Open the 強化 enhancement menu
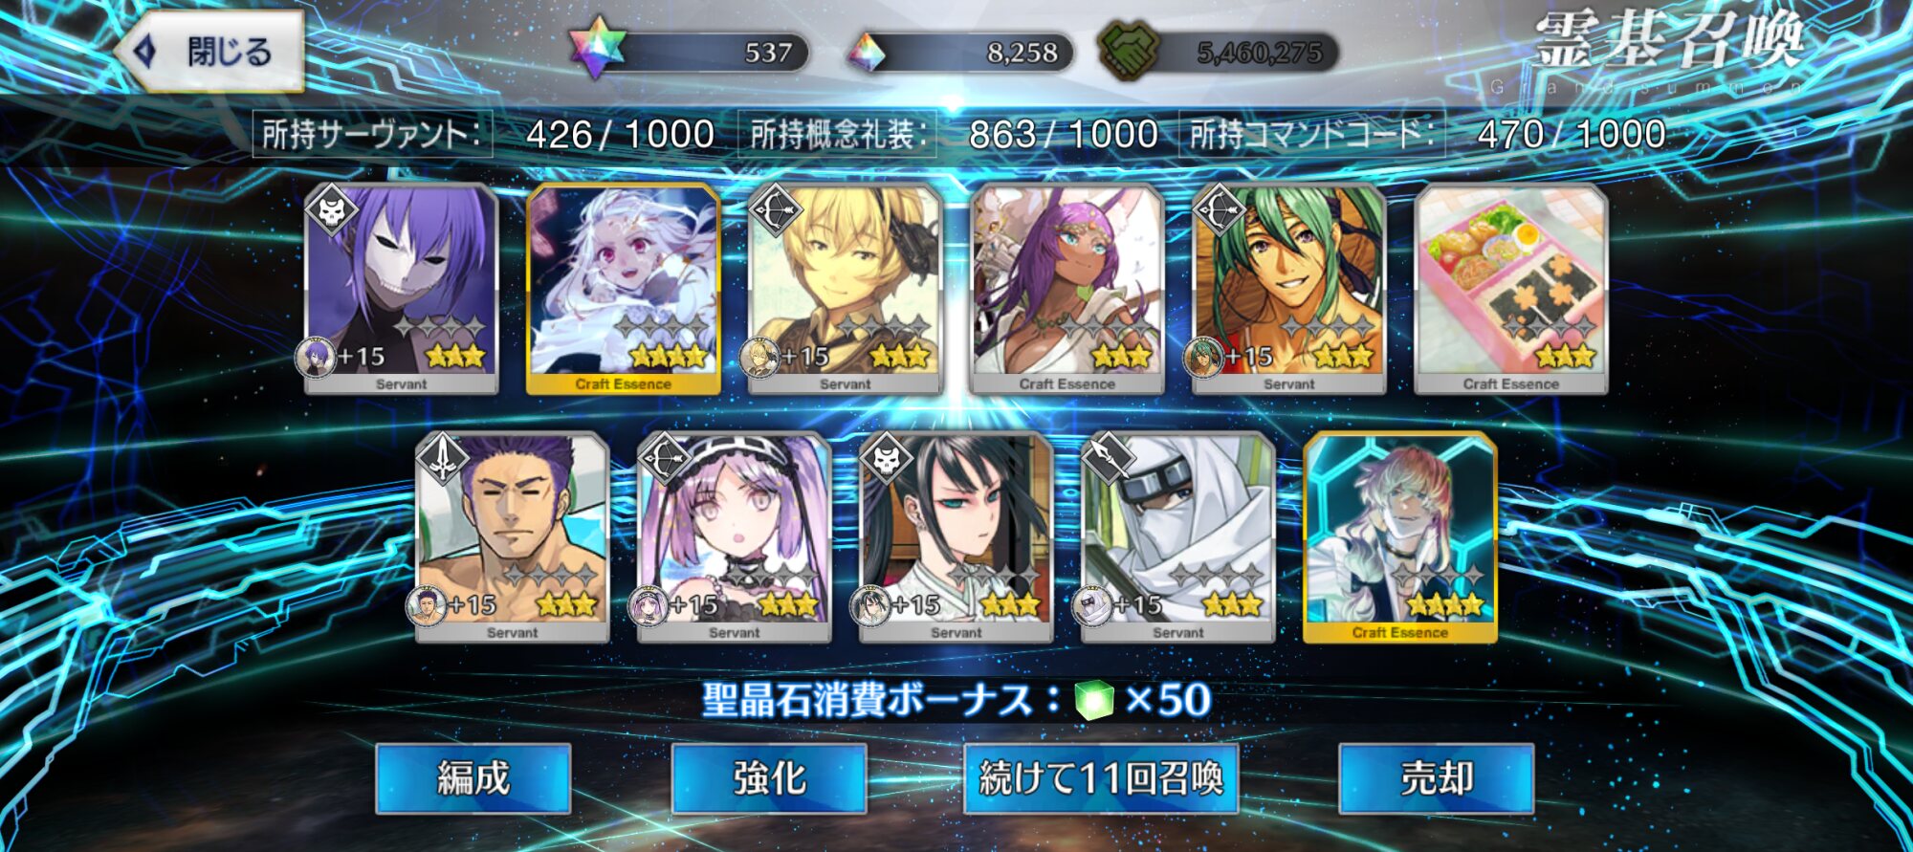This screenshot has height=852, width=1913. click(x=769, y=778)
